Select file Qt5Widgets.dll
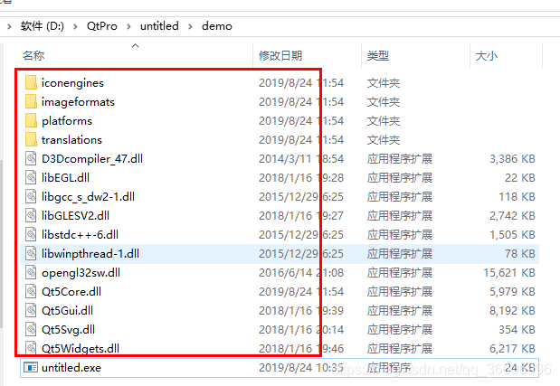The image size is (560, 386). [81, 349]
